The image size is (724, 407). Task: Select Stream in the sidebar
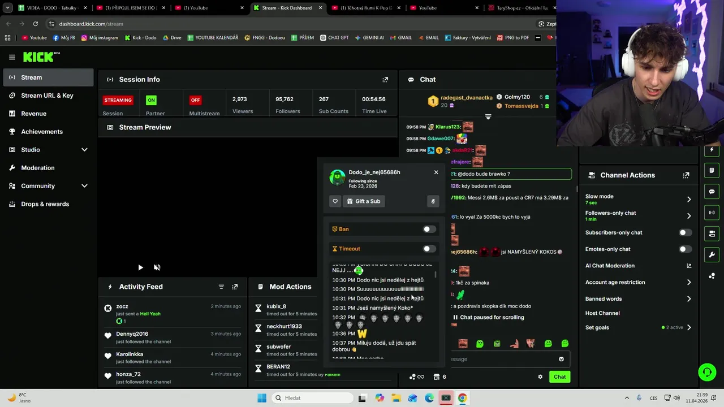(49, 77)
